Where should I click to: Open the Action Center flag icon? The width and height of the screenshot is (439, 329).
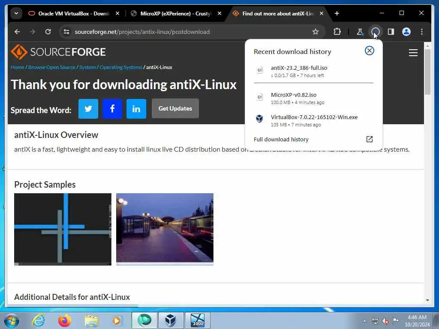point(396,320)
